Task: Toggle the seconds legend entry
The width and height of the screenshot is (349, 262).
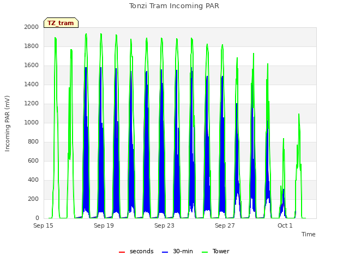Action: [x=136, y=251]
